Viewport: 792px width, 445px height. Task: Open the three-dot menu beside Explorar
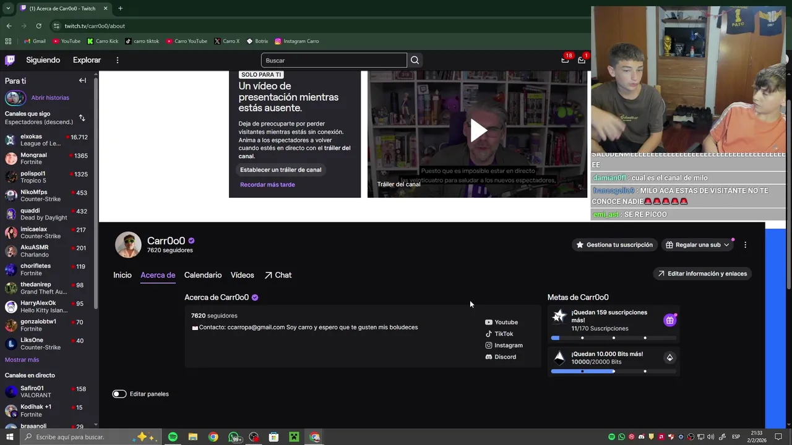117,60
